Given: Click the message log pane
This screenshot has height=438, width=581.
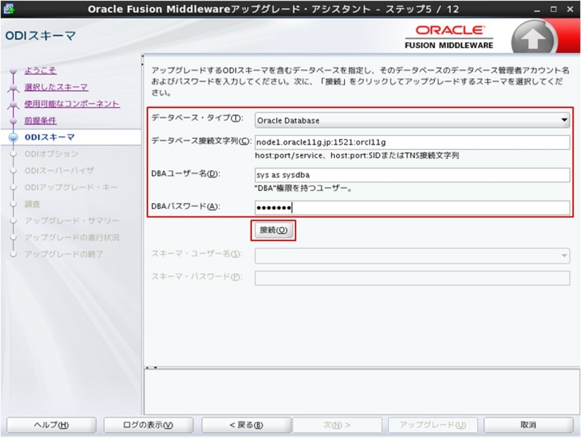Looking at the screenshot, I should (362, 392).
